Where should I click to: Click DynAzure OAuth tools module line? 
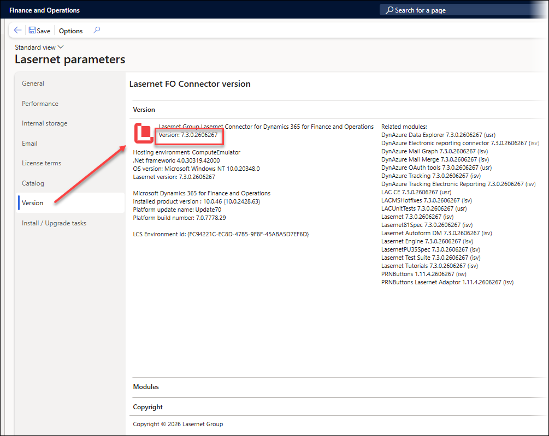[436, 168]
